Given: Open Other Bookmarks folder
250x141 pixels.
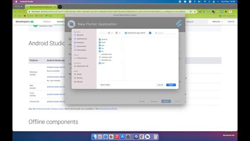Looking at the screenshot, I should pos(227,16).
